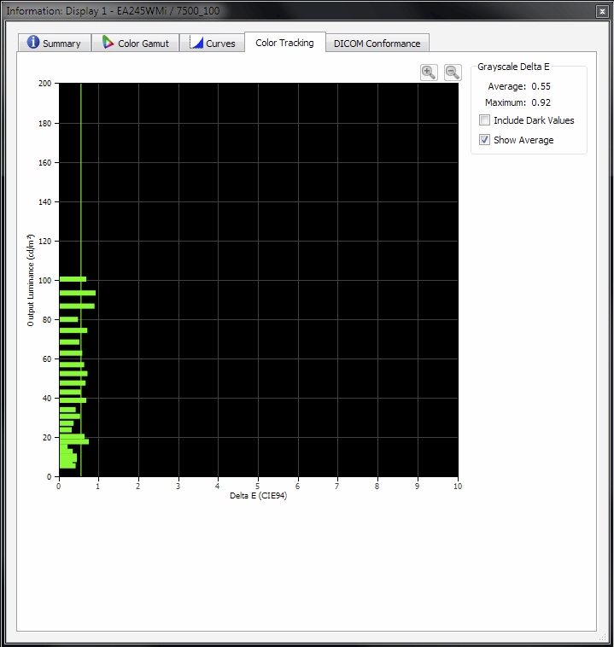Click the longest green bar near 0.92
The width and height of the screenshot is (614, 647).
[x=78, y=293]
